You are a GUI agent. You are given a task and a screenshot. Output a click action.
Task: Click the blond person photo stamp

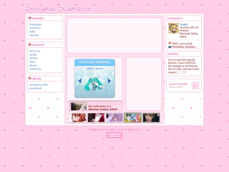coord(151,118)
